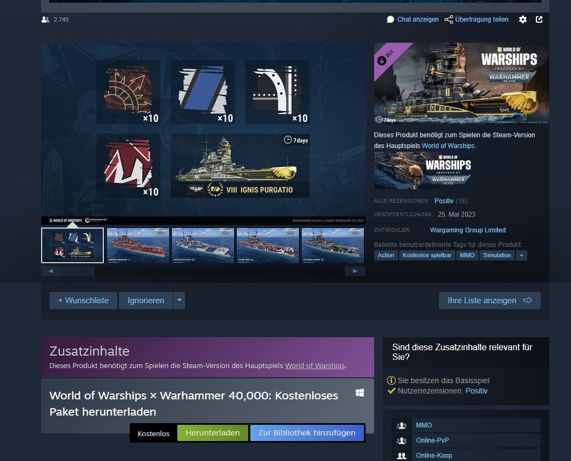Click the Zusatzinhalte heading
The height and width of the screenshot is (461, 571).
click(90, 351)
